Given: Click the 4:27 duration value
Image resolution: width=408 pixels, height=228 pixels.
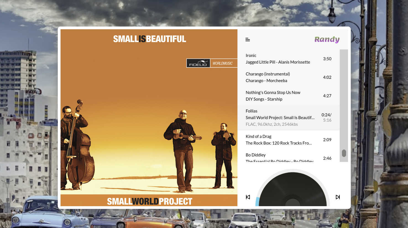Looking at the screenshot, I should (327, 96).
